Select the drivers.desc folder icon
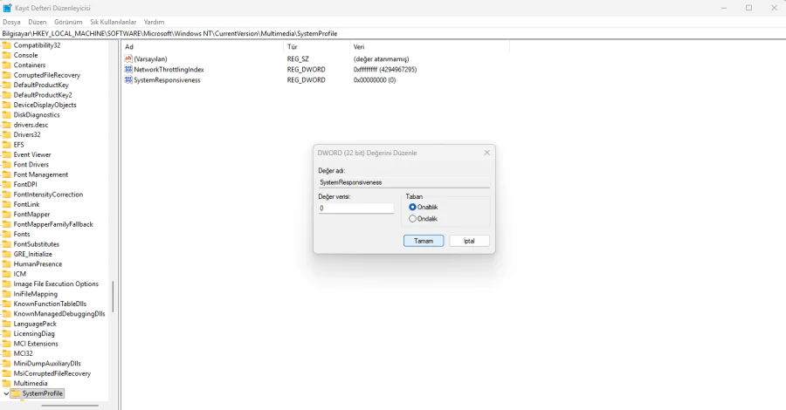 coord(6,125)
